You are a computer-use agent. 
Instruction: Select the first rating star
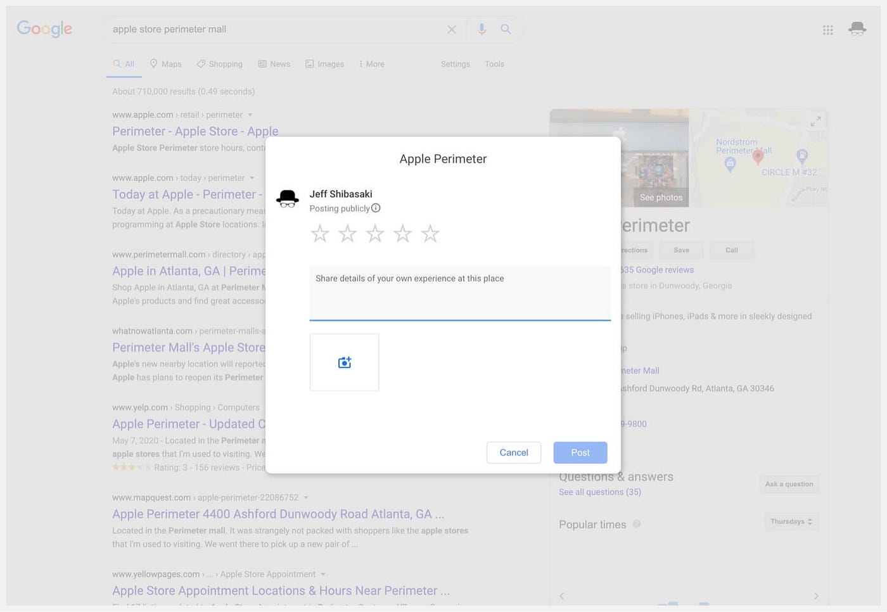(320, 234)
